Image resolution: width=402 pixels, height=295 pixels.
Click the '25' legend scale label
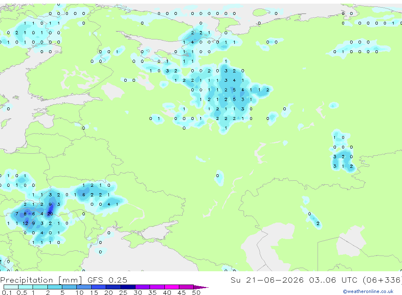123,293
